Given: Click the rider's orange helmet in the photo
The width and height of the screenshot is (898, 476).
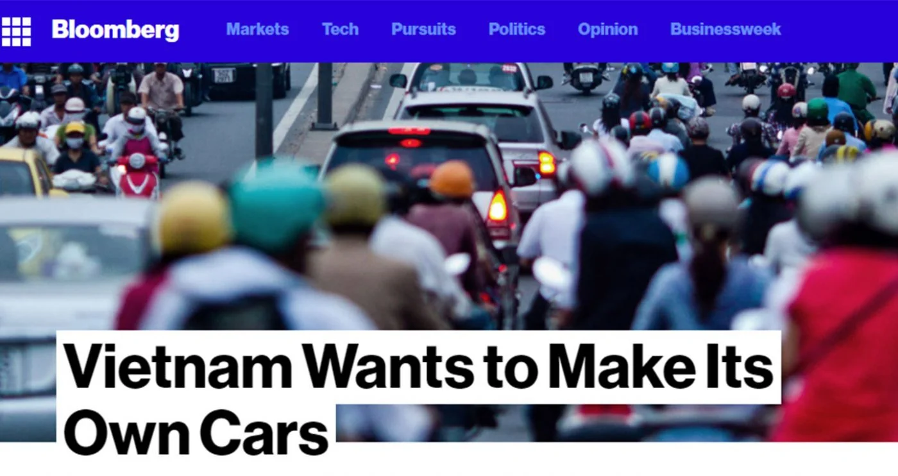Looking at the screenshot, I should tap(452, 179).
